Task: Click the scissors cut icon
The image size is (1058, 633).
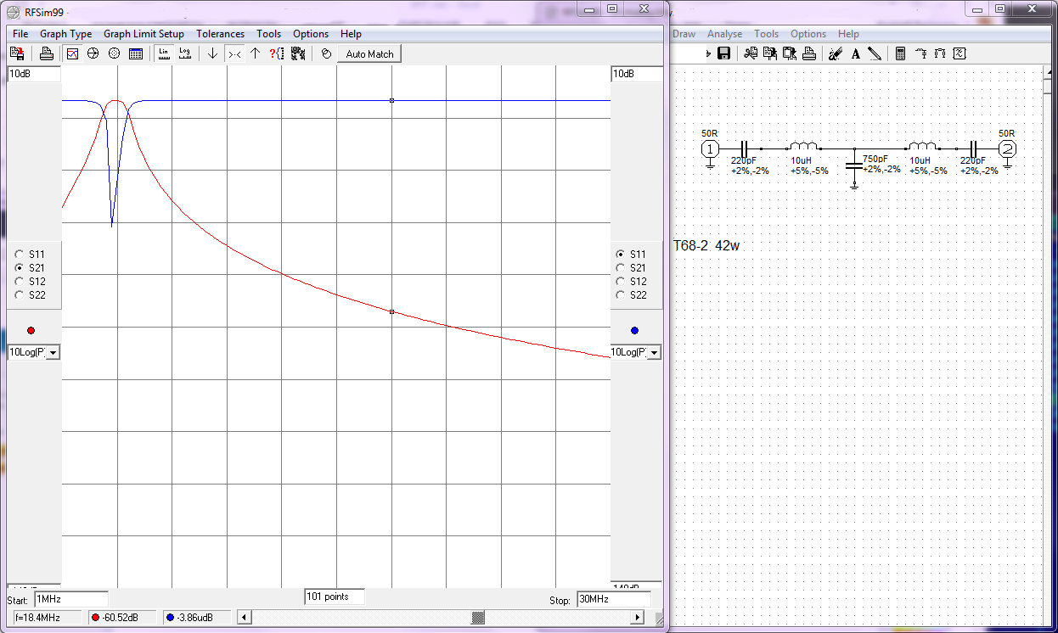Action: pos(750,53)
